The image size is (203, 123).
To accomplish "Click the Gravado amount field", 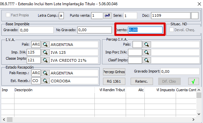I will point(36,30).
